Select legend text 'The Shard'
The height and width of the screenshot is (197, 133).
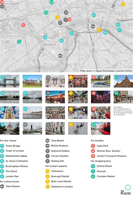11,171
